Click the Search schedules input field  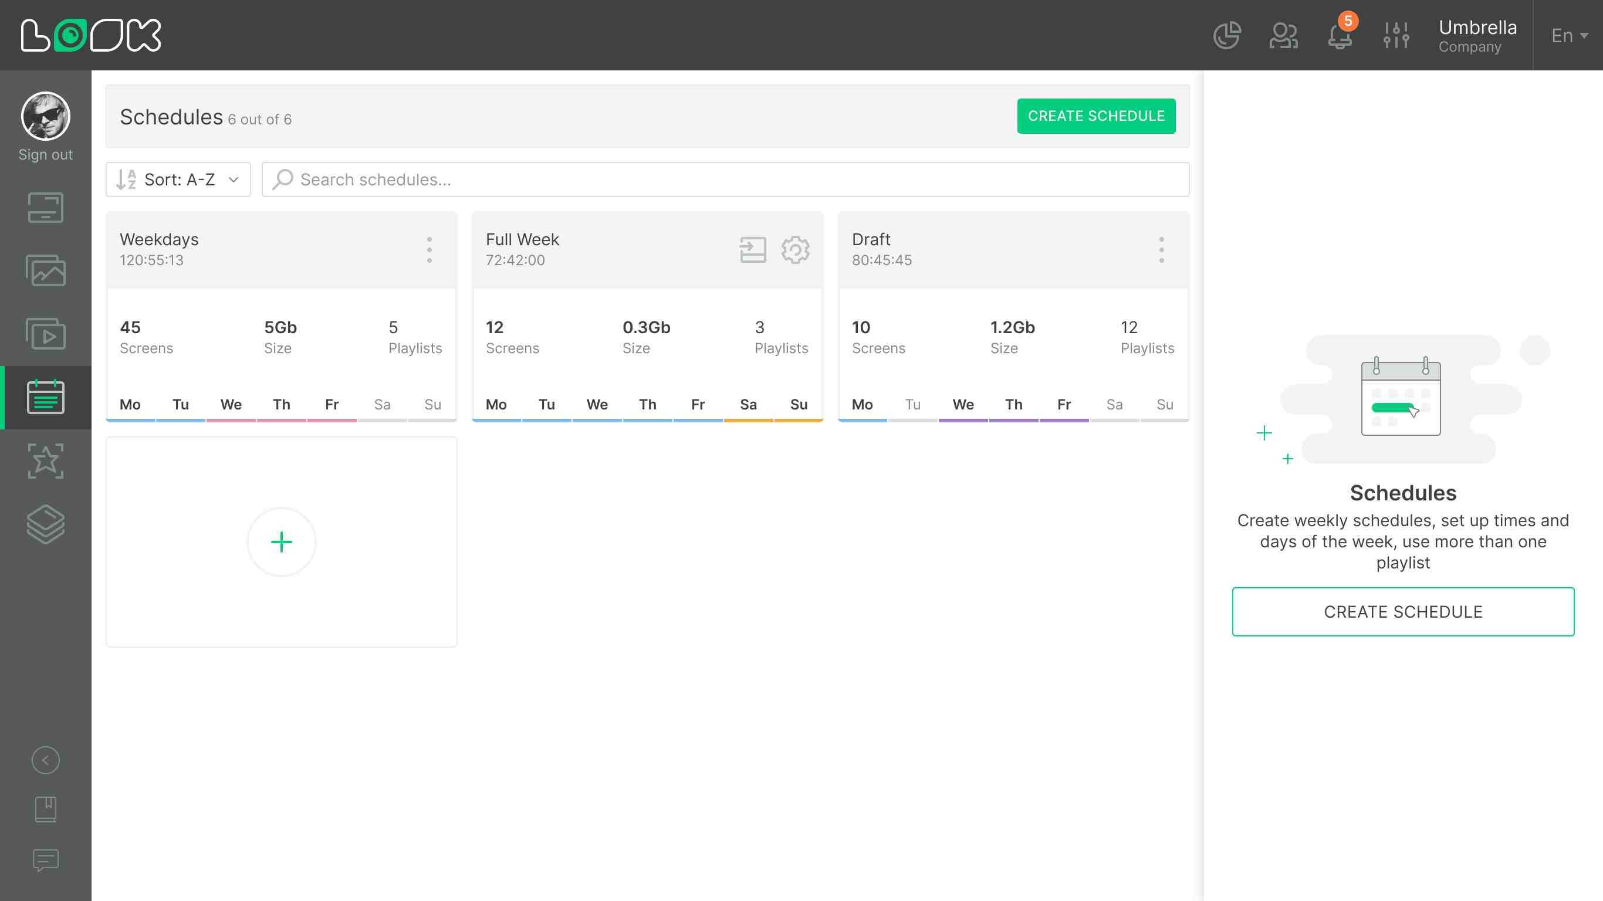725,180
